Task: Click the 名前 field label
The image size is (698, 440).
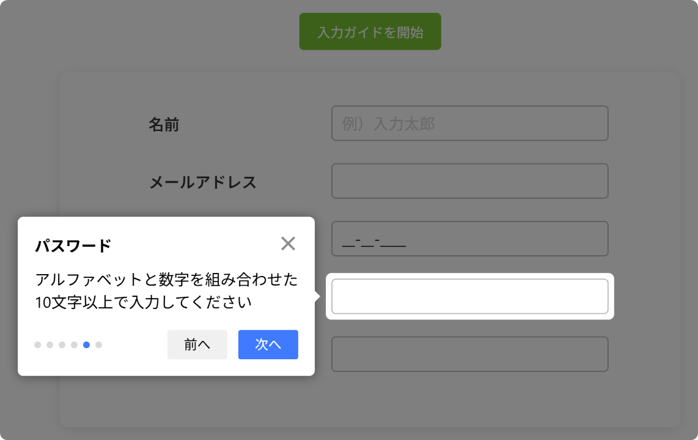Action: pyautogui.click(x=164, y=125)
